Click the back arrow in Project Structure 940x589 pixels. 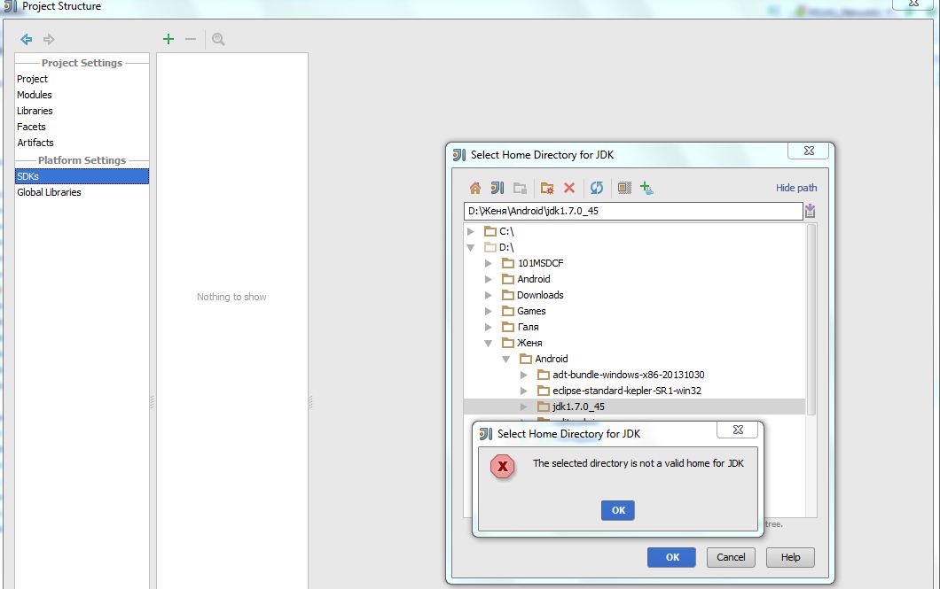[27, 40]
